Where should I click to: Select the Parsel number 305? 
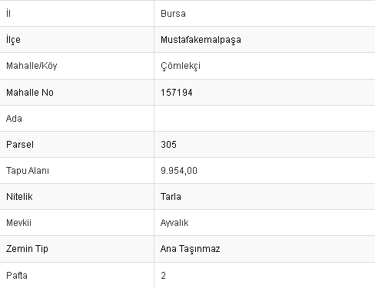point(168,145)
